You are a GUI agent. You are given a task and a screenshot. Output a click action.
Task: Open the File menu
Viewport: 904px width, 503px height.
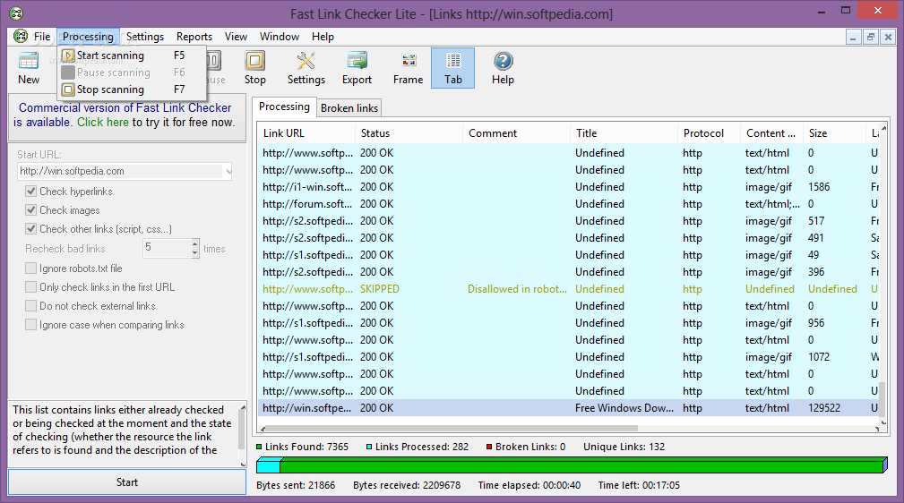tap(42, 37)
